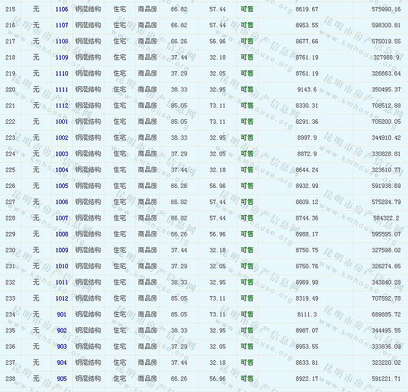Viewport: 408px width, 392px height.
Task: Select room number 1112
Action: (62, 106)
